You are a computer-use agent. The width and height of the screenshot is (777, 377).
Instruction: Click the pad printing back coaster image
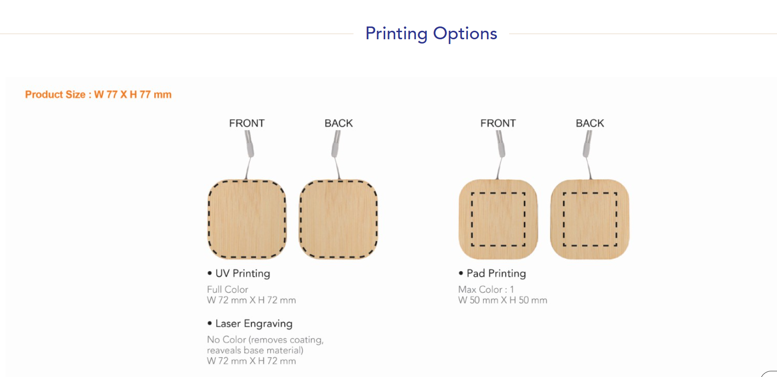click(x=590, y=219)
